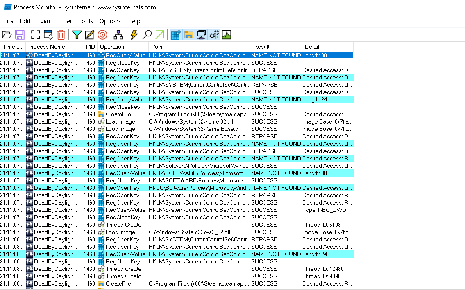Click the gear icon on the Thread ID 9896 row
465x290 pixels.
[x=101, y=277]
